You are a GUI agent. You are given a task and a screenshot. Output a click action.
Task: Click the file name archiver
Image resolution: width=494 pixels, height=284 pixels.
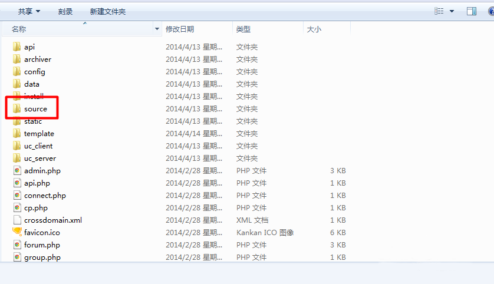pyautogui.click(x=38, y=59)
